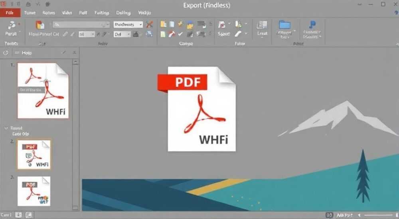Open the small size dropdown left of Del
The image size is (399, 219).
pos(87,34)
